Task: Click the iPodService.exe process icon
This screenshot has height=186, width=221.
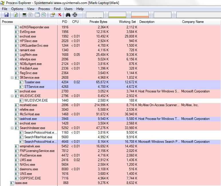Action: tap(17, 155)
